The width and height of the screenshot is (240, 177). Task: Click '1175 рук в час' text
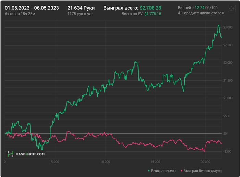click(x=80, y=14)
